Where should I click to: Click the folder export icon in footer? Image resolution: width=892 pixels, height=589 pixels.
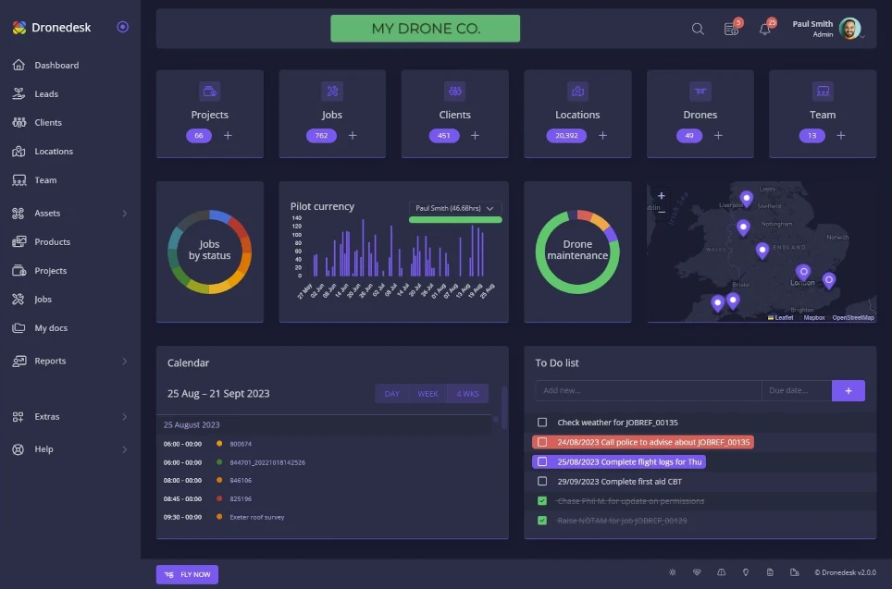tap(795, 572)
